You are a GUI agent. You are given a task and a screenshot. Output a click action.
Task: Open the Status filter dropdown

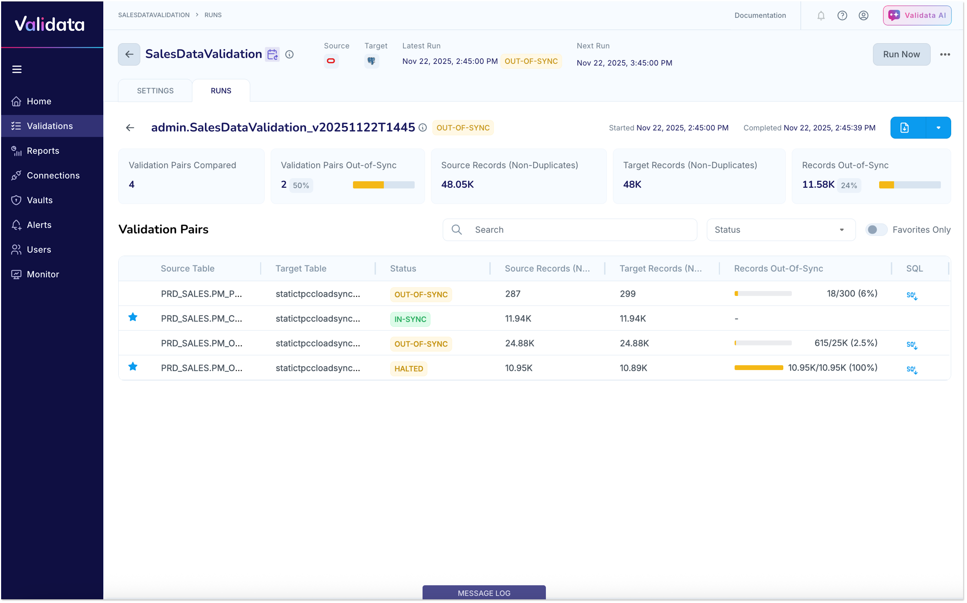[x=781, y=230]
